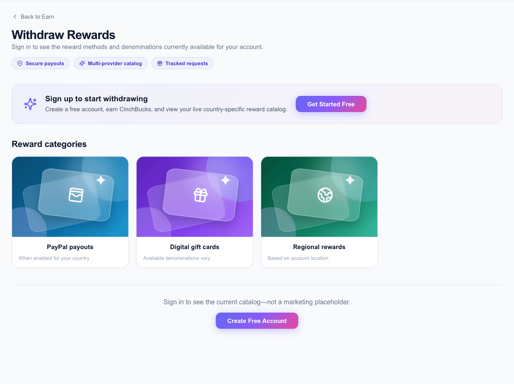This screenshot has width=514, height=384.
Task: Click the 'Sign in to see the current catalog' text
Action: (257, 302)
